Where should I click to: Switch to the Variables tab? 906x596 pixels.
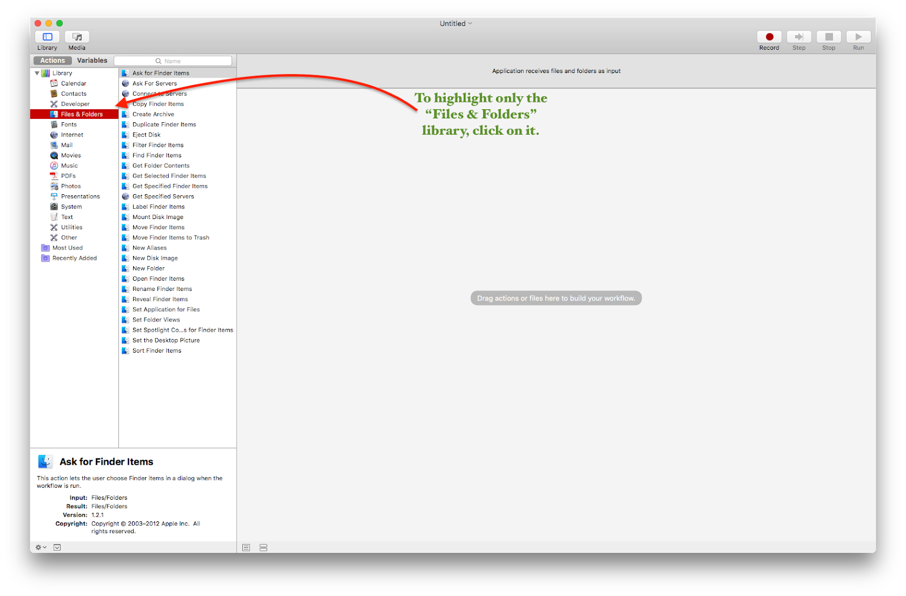pyautogui.click(x=92, y=61)
